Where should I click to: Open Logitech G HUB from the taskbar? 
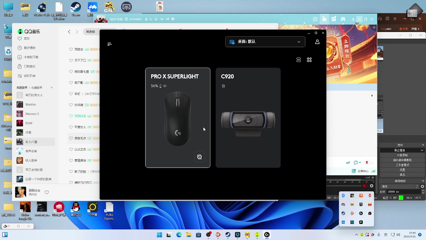point(267,235)
